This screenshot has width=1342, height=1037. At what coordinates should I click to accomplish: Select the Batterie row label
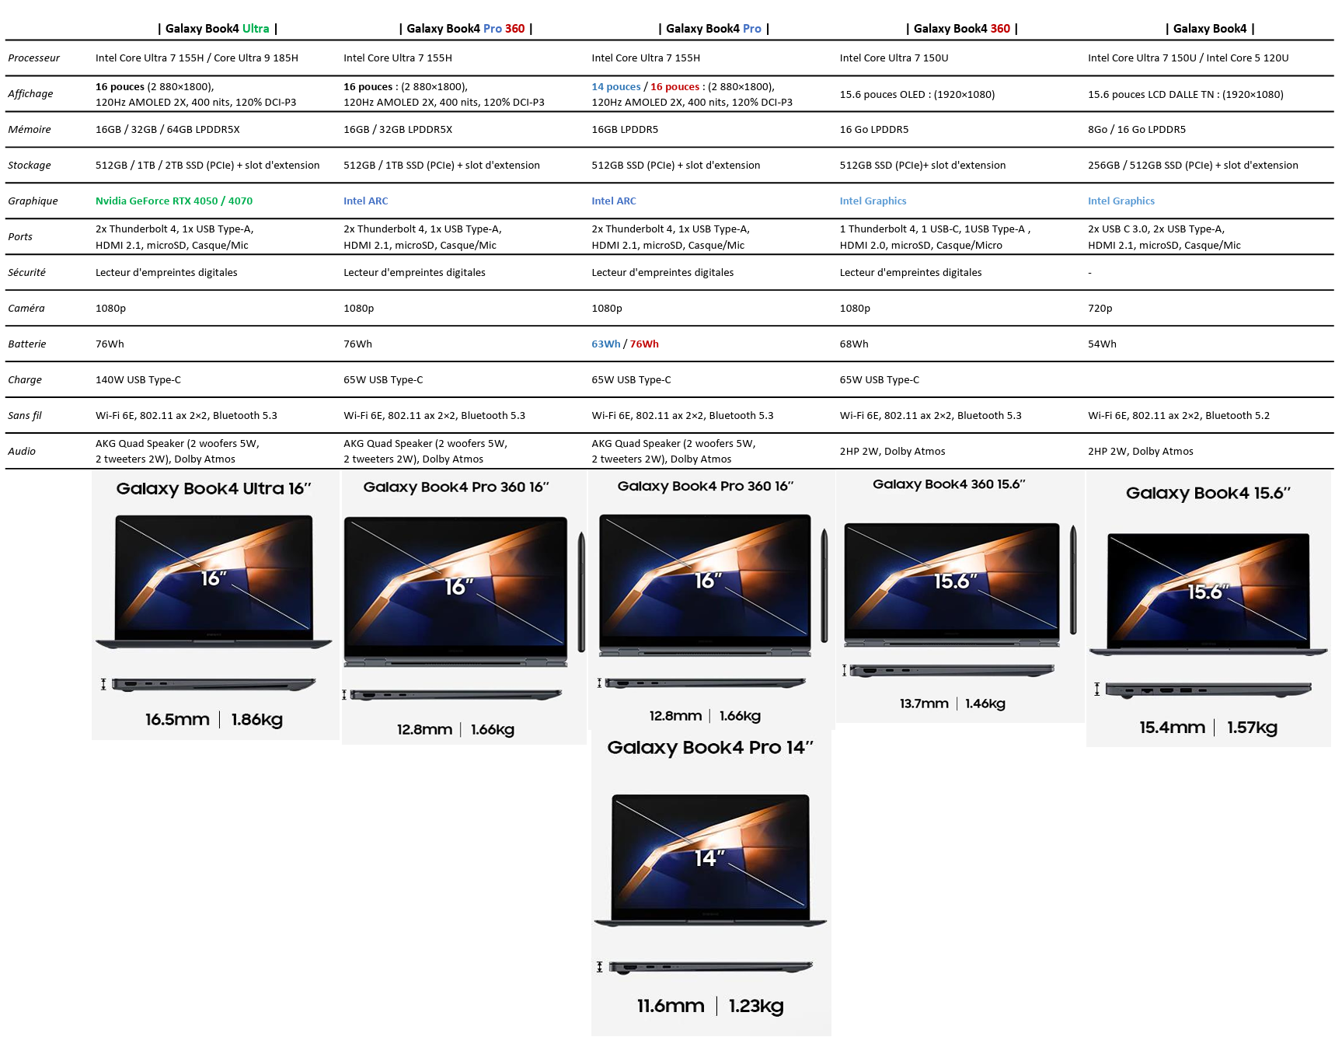(27, 344)
